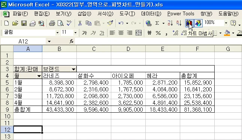The width and height of the screenshot is (242, 140).
Task: Click Merge and Center icon
Action: (x=139, y=33)
